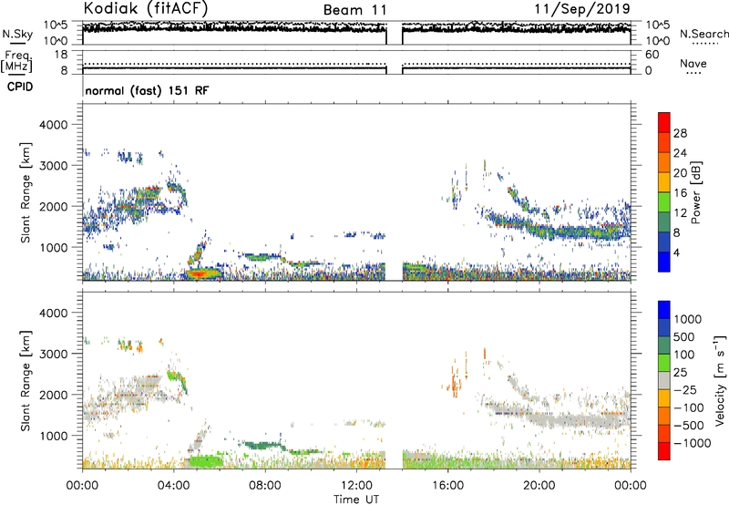Click the '04:00' time axis label
Image resolution: width=729 pixels, height=505 pixels.
point(173,486)
